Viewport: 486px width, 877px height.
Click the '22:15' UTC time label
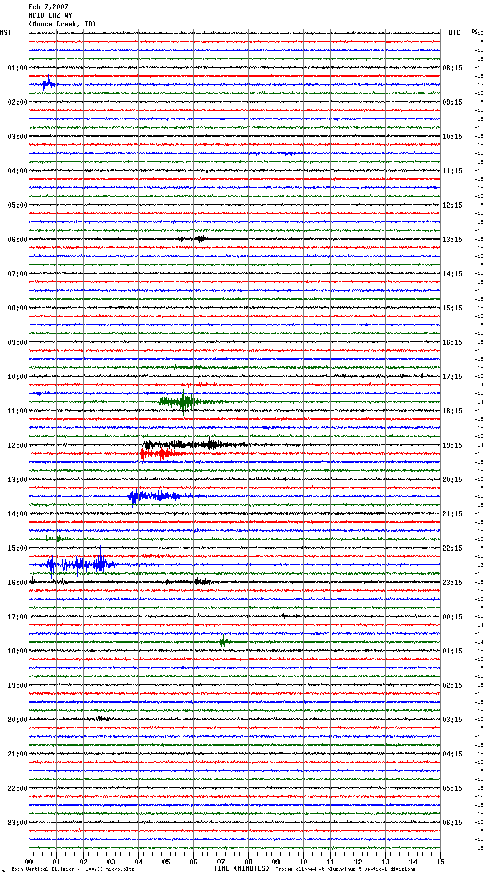coord(452,548)
